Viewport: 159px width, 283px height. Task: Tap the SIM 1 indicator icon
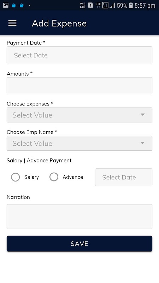[x=90, y=5]
